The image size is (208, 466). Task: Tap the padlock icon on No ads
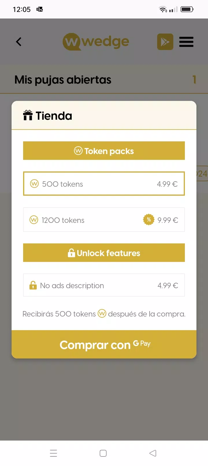click(x=33, y=285)
